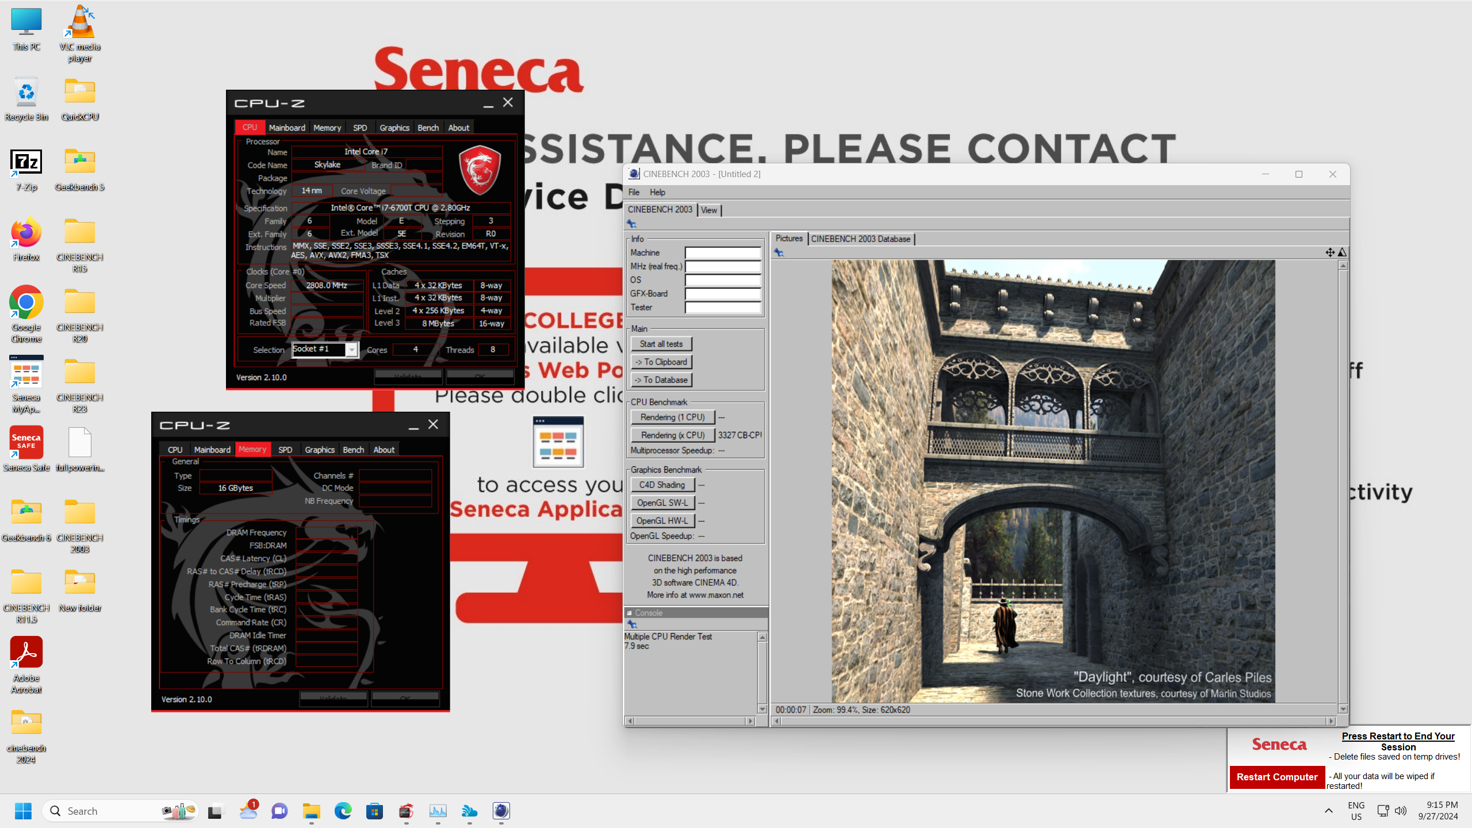Open the CINEBENCH R15 folder
This screenshot has width=1472, height=828.
(80, 245)
